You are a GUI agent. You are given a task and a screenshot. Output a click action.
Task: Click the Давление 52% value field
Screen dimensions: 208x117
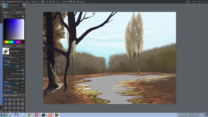[x=22, y=57]
